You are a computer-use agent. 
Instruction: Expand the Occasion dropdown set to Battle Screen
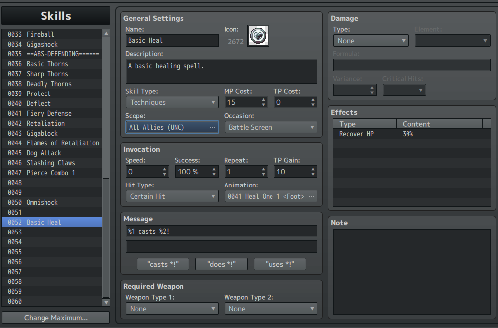271,127
